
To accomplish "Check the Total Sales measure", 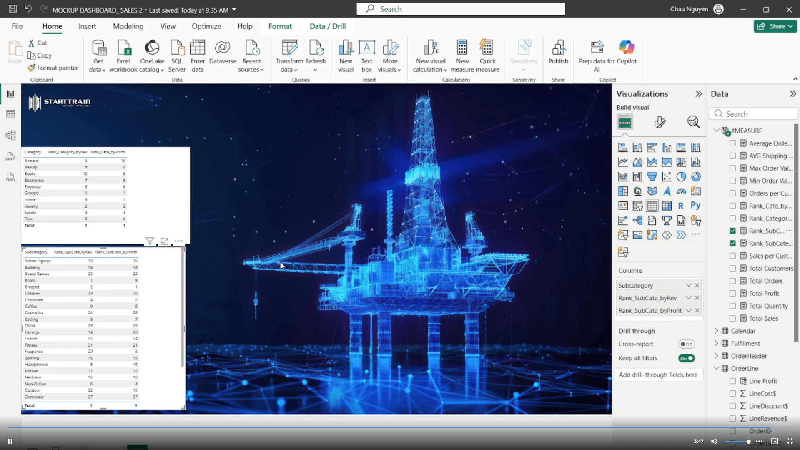I will coord(732,319).
